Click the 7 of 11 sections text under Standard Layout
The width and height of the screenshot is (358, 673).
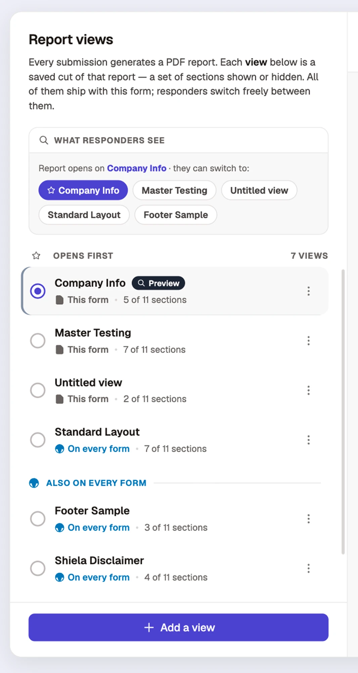pos(175,449)
